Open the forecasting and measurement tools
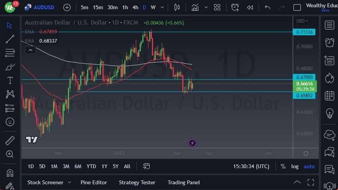Screen dimensions: 338x190 pos(10,108)
